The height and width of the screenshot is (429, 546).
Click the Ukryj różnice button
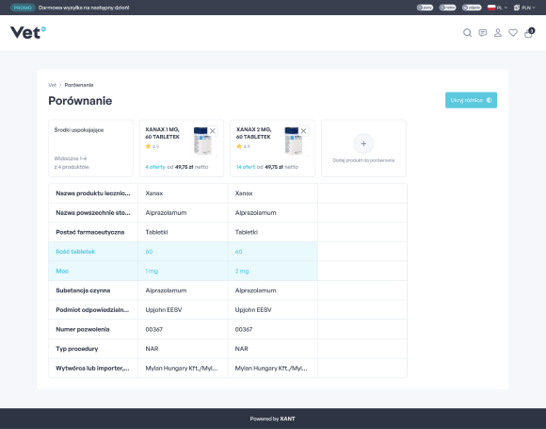point(471,100)
